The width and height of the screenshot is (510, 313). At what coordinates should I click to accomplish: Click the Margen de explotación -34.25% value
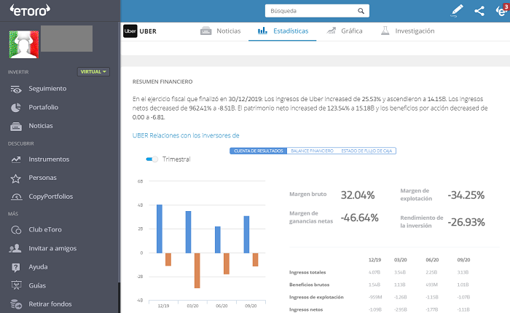(x=466, y=195)
